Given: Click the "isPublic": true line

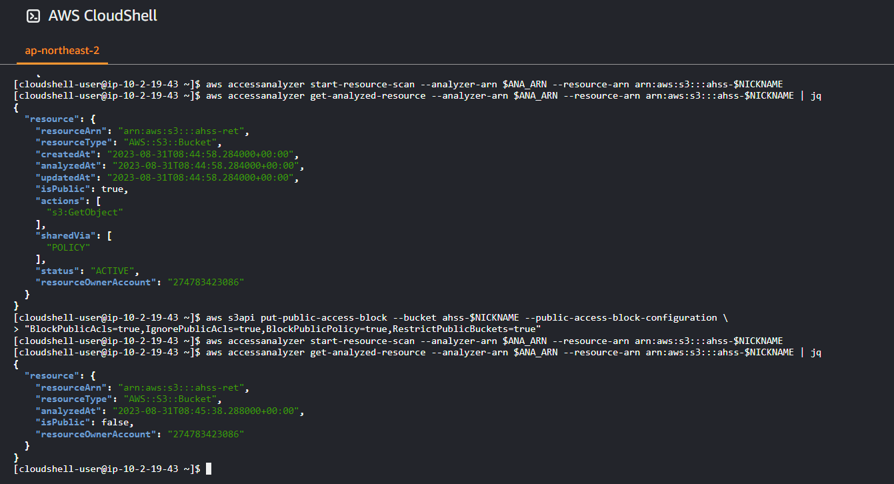Looking at the screenshot, I should click(81, 189).
